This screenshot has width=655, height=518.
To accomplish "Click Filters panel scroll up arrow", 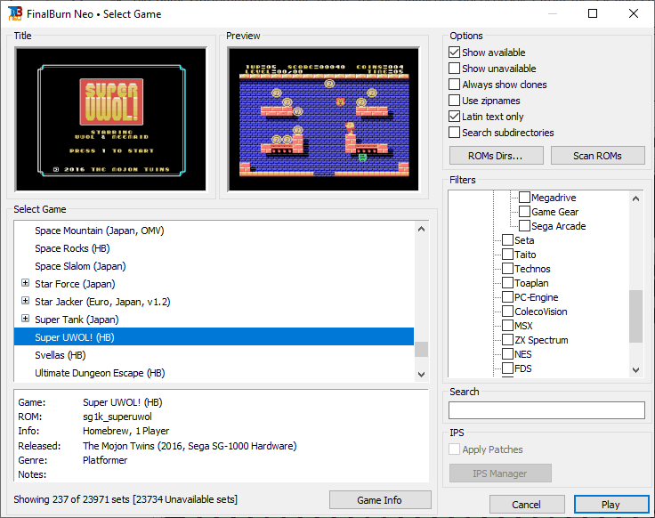I will coord(635,198).
